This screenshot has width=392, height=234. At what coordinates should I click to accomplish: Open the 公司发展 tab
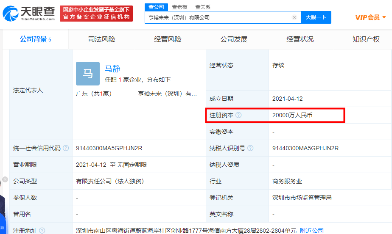click(x=234, y=39)
